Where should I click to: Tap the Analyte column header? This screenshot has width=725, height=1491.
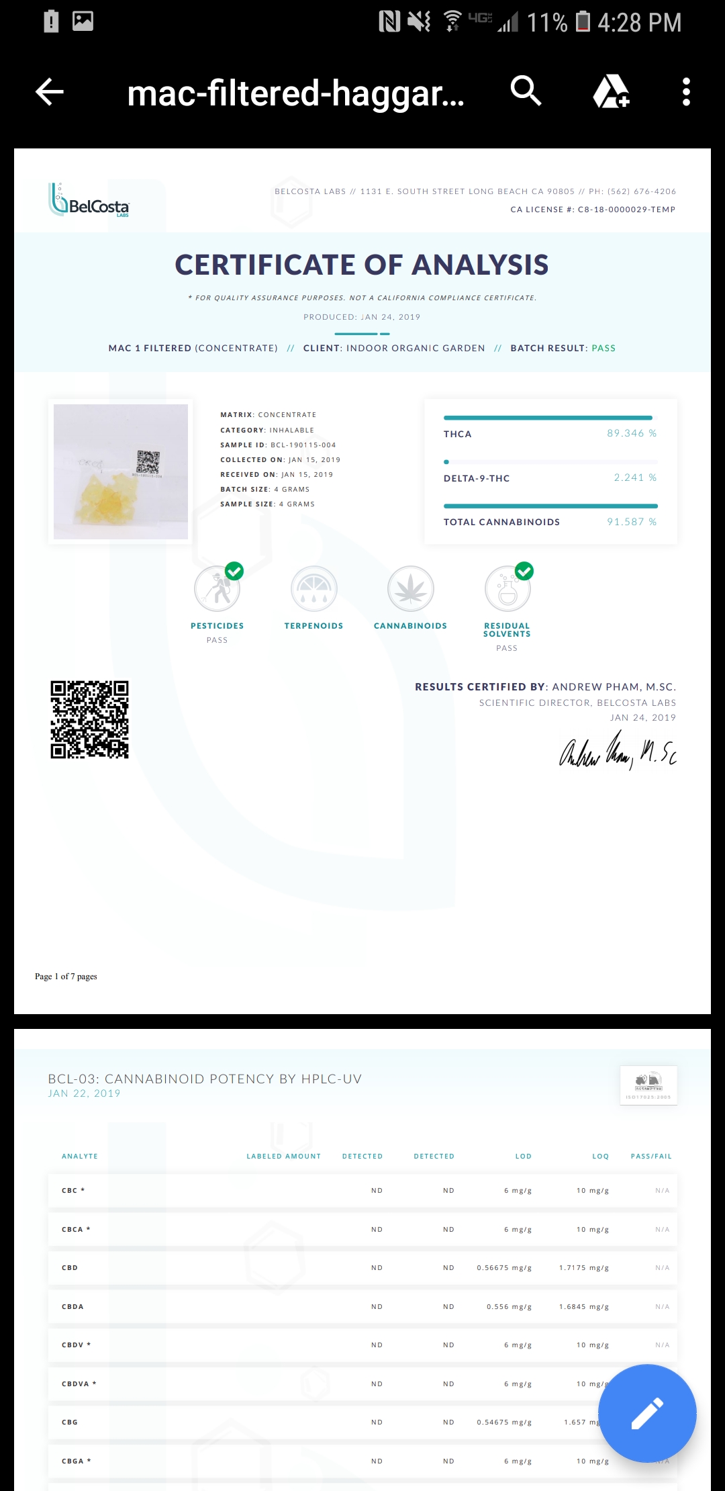point(80,1156)
